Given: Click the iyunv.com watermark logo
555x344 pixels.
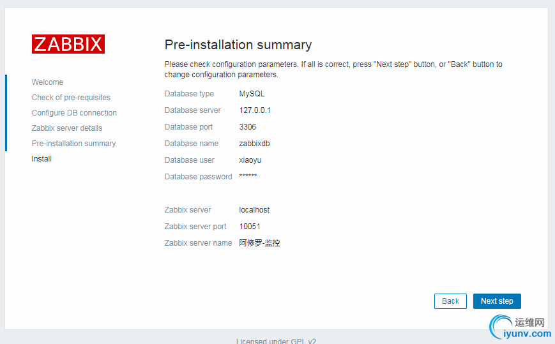Looking at the screenshot, I should click(x=519, y=328).
